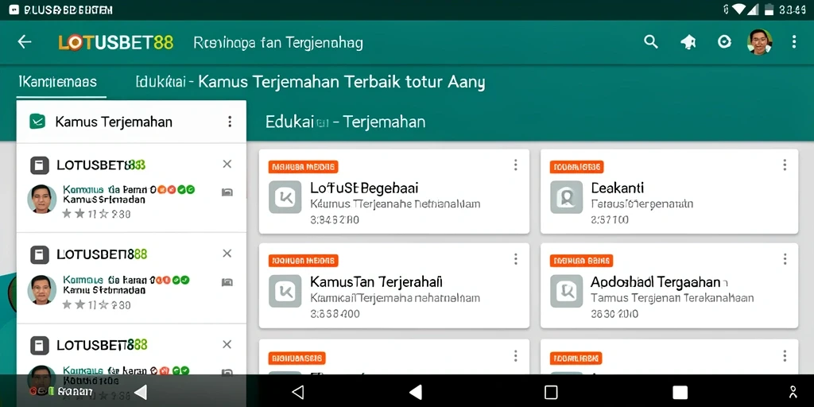Tap the filled back triangle in navigation bar
Viewport: 814px width, 407px height.
pyautogui.click(x=415, y=392)
